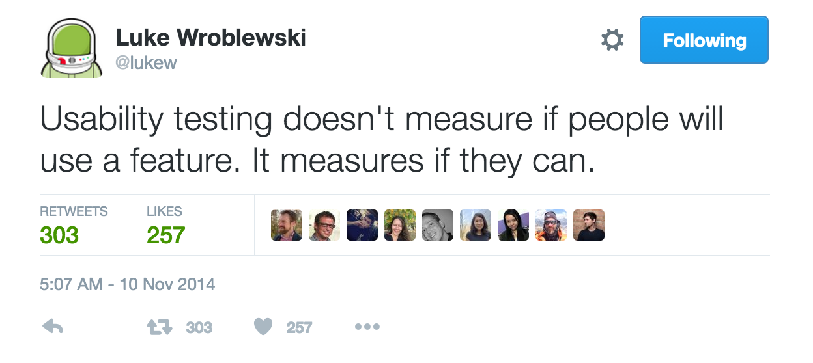
Task: Click the bearded man in blazer avatar
Action: point(287,225)
